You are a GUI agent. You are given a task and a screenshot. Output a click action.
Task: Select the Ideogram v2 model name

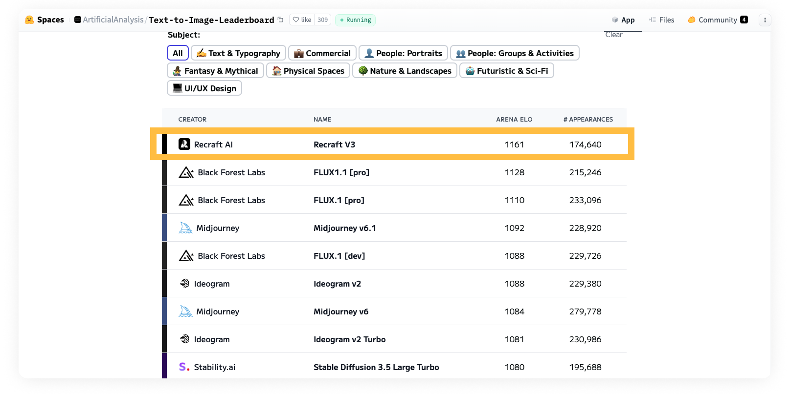pos(337,284)
